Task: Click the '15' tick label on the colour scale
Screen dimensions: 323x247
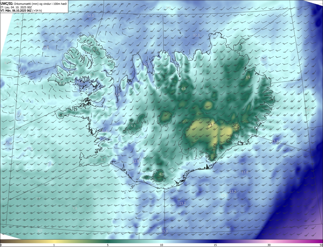Action: 215,245
